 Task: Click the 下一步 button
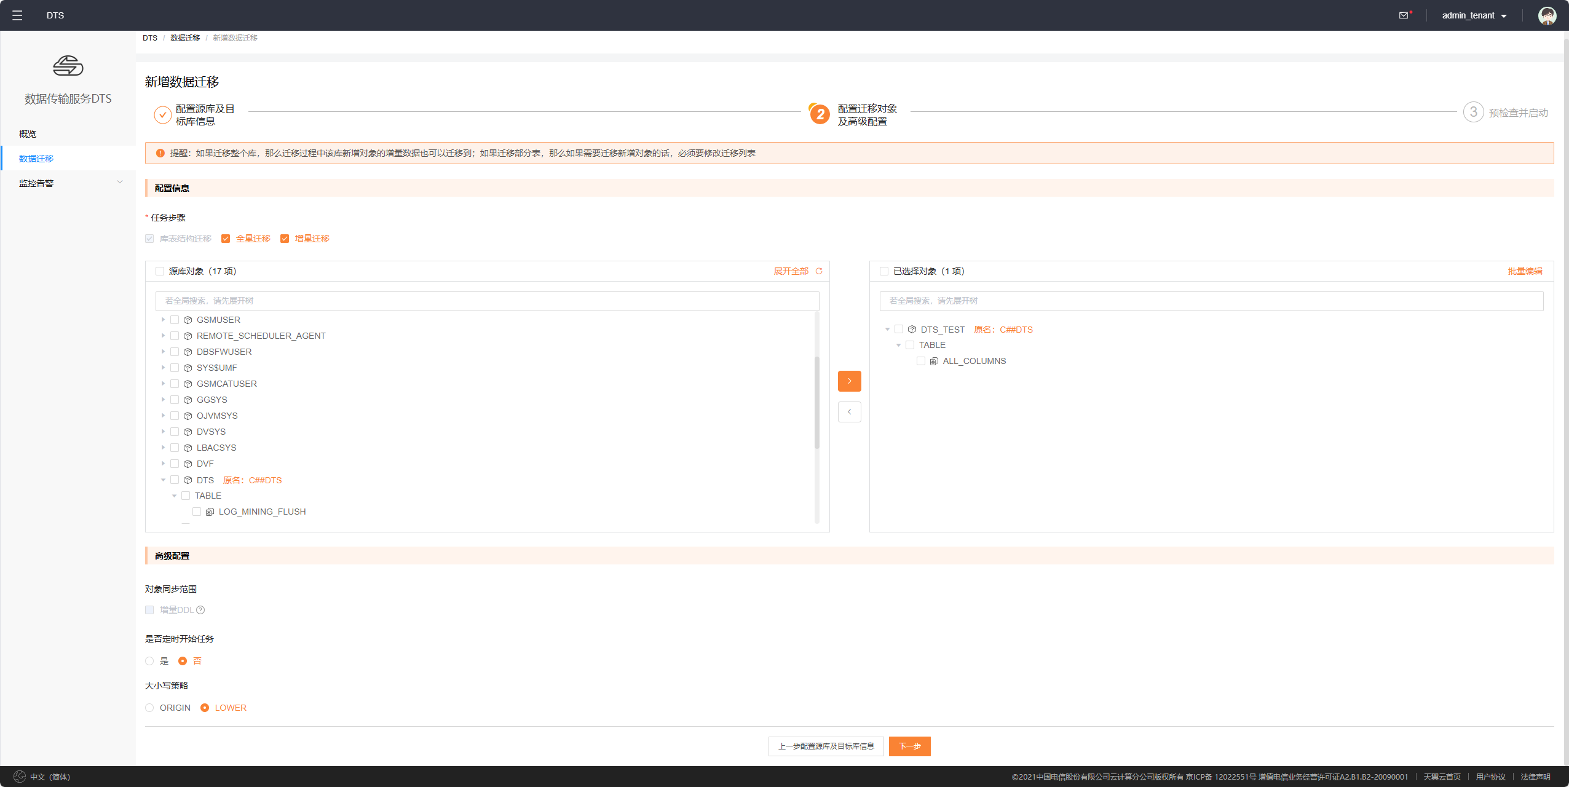[909, 746]
